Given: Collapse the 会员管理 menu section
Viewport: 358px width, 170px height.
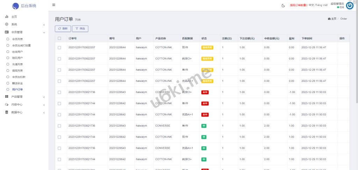Looking at the screenshot, I should point(44,32).
